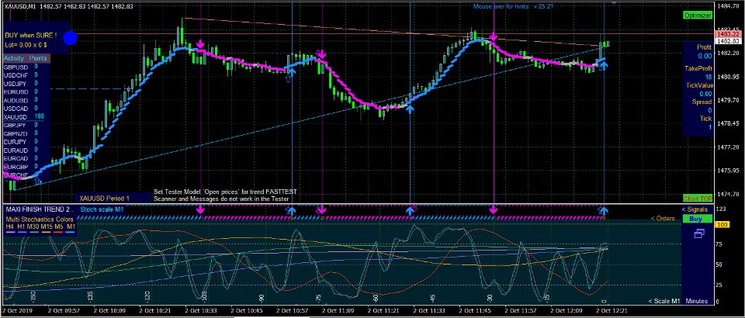This screenshot has width=745, height=318.
Task: Click the blue buy arrow near 10:57 on the price chart
Action: pos(291,71)
